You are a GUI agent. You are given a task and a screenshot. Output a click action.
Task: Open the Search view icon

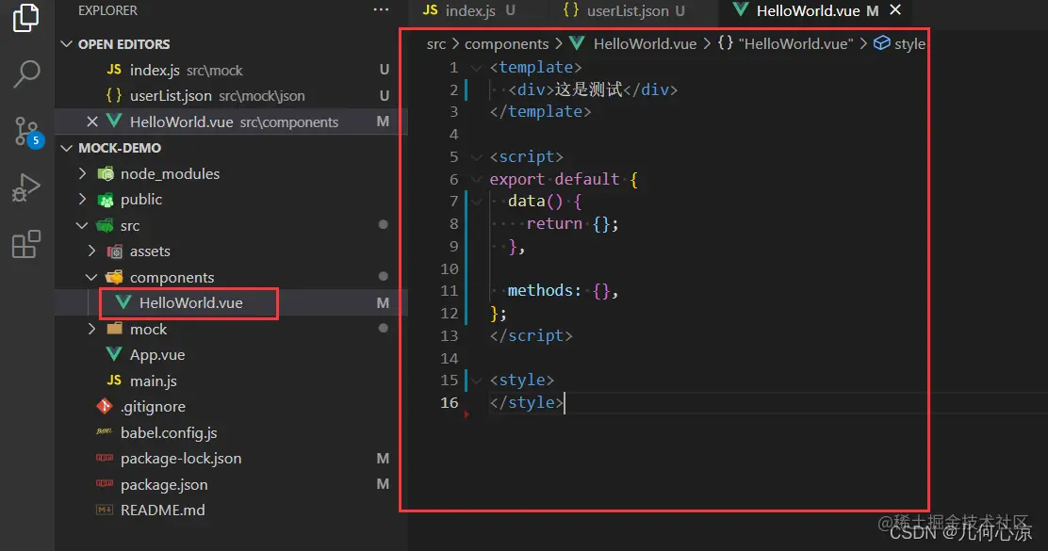[26, 73]
